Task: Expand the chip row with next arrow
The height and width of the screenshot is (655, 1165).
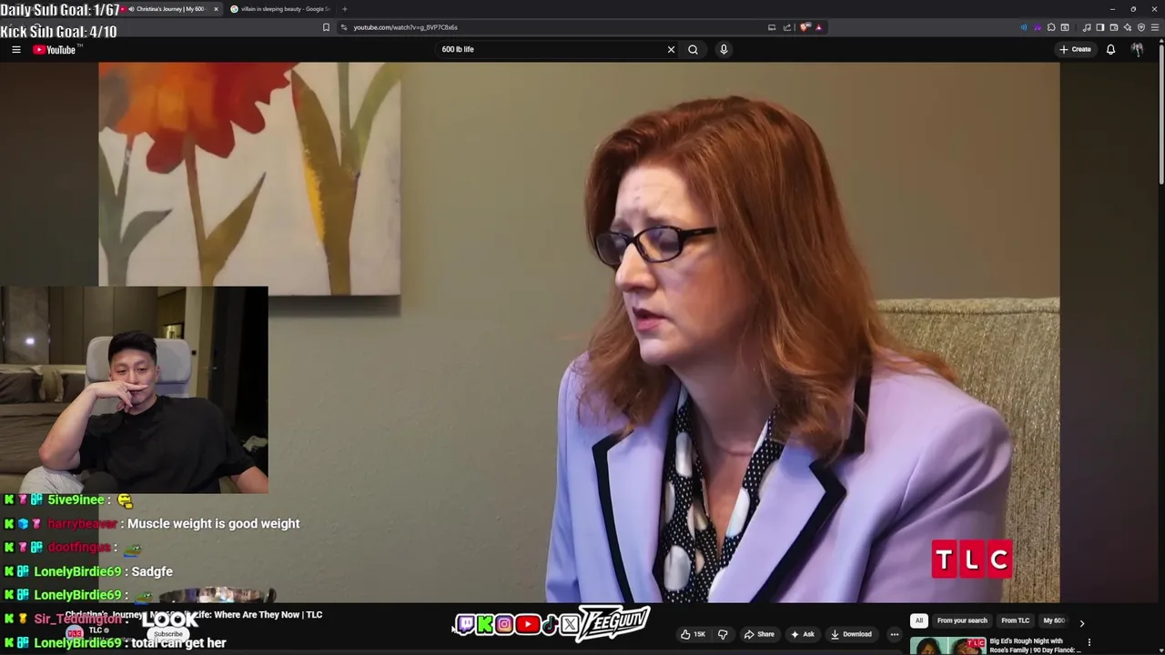Action: tap(1081, 623)
